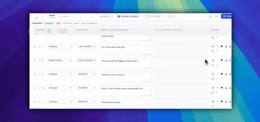This screenshot has width=260, height=122.
Task: Toggle the lock icon in row 10
Action: click(x=226, y=88)
